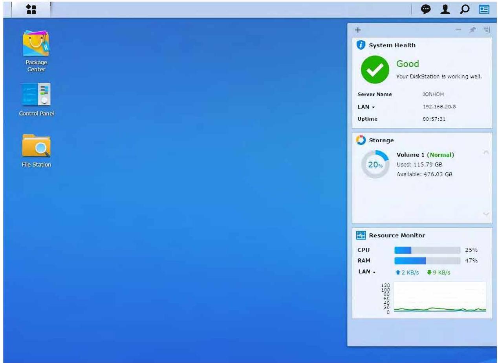The width and height of the screenshot is (498, 363).
Task: Click the IP address 192.168.20.8
Action: pos(439,107)
